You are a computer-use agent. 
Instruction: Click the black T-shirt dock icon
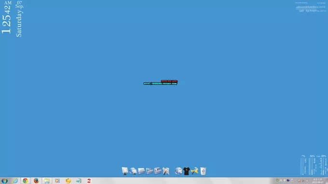pyautogui.click(x=186, y=171)
